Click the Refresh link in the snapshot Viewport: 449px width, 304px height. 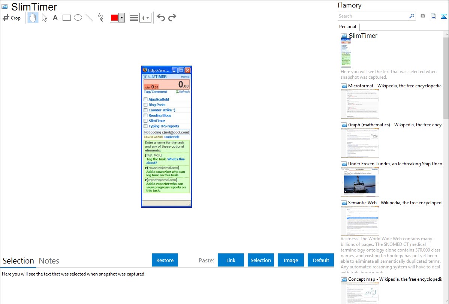[x=183, y=92]
